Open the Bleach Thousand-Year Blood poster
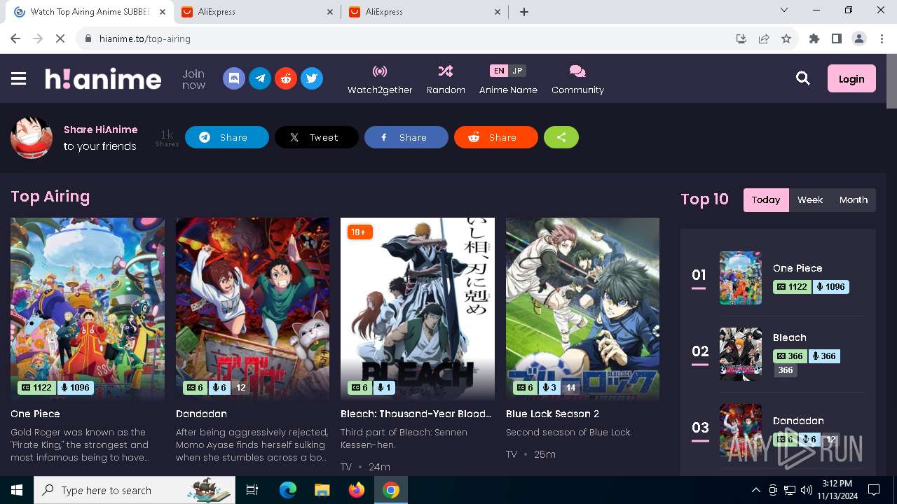897x504 pixels. point(418,309)
